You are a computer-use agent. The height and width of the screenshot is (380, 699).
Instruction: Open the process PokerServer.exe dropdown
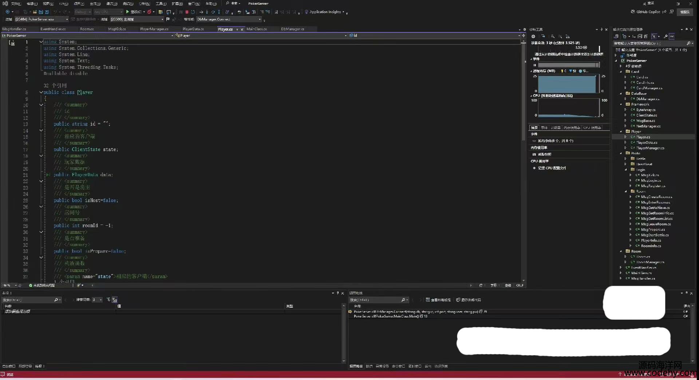tap(41, 19)
